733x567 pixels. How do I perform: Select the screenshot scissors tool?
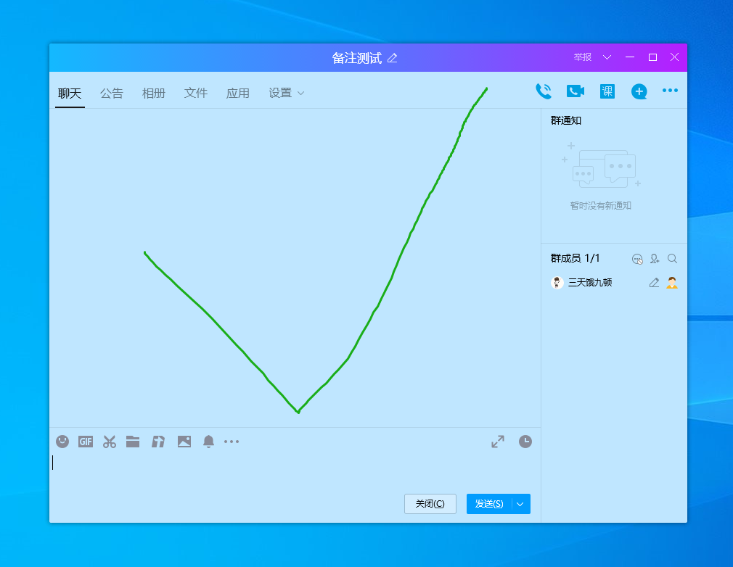[110, 442]
